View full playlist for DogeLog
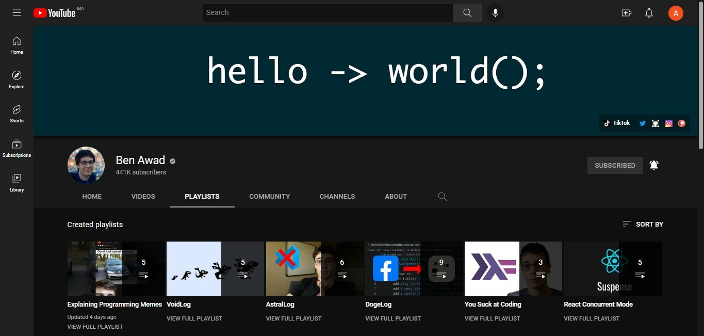Image resolution: width=704 pixels, height=336 pixels. (x=393, y=318)
